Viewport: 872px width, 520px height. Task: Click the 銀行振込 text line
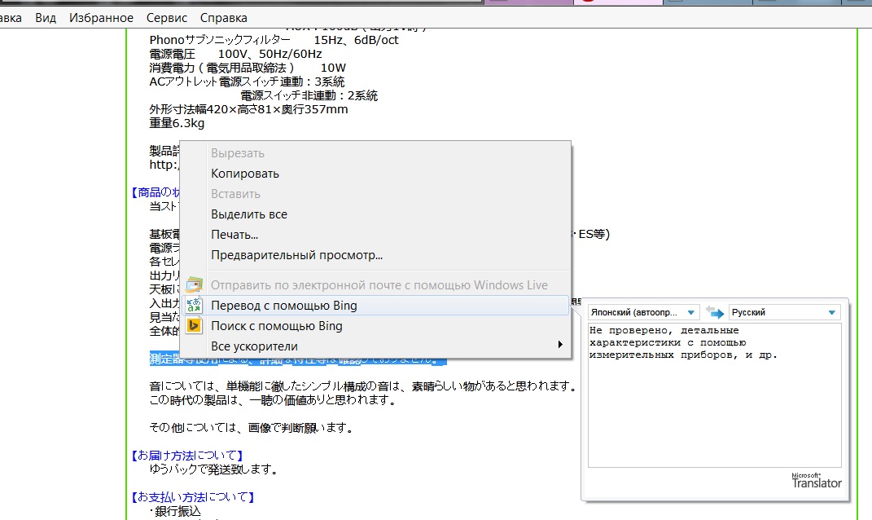point(176,511)
